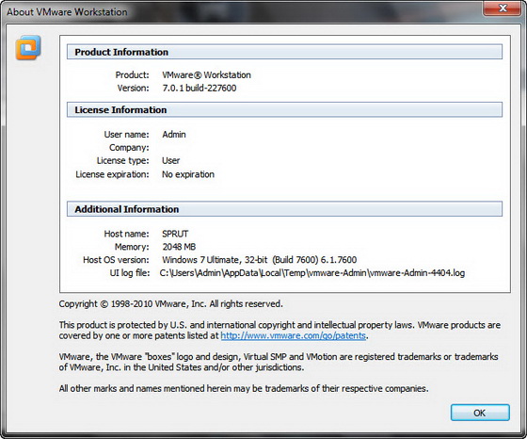This screenshot has height=439, width=527.
Task: Select the License Information section header
Action: pos(284,109)
